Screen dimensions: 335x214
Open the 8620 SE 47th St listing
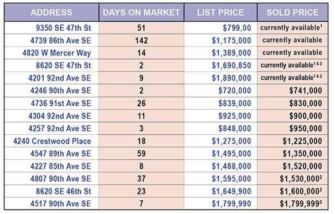[63, 65]
